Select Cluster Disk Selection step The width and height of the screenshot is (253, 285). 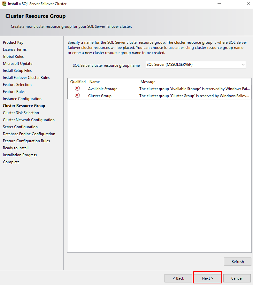click(21, 113)
